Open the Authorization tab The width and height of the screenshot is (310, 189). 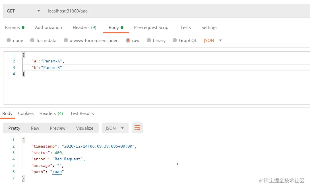pyautogui.click(x=48, y=28)
